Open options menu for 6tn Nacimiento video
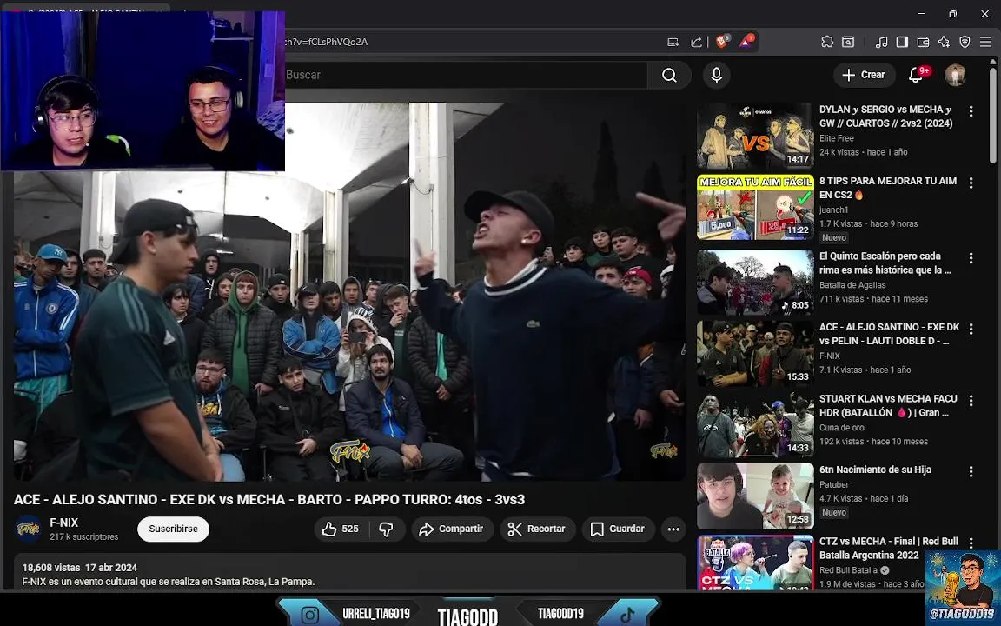 pyautogui.click(x=971, y=471)
